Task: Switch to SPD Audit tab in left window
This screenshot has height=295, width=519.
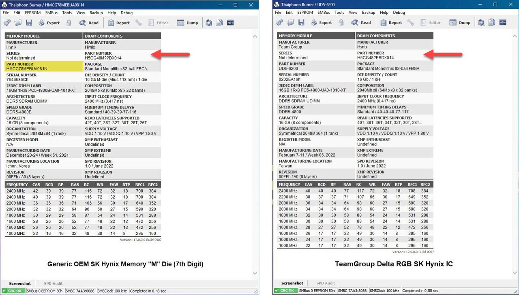Action: (53, 283)
